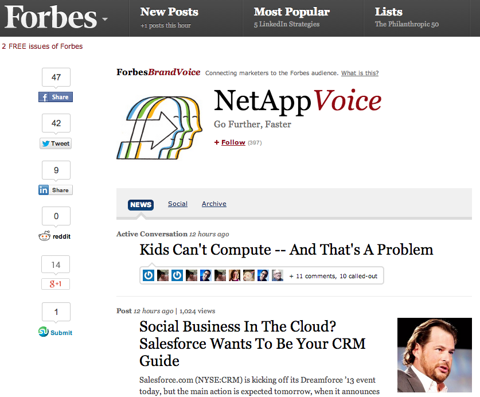The image size is (480, 397).
Task: Switch to the Social tab
Action: click(178, 204)
